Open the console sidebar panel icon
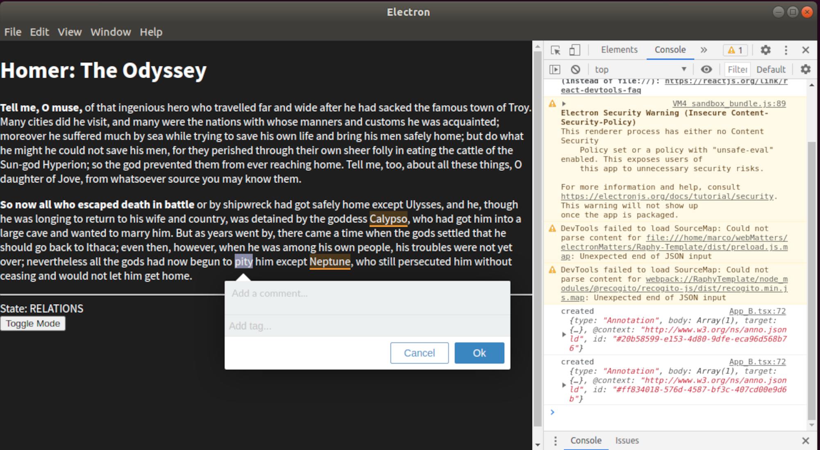 click(x=555, y=69)
